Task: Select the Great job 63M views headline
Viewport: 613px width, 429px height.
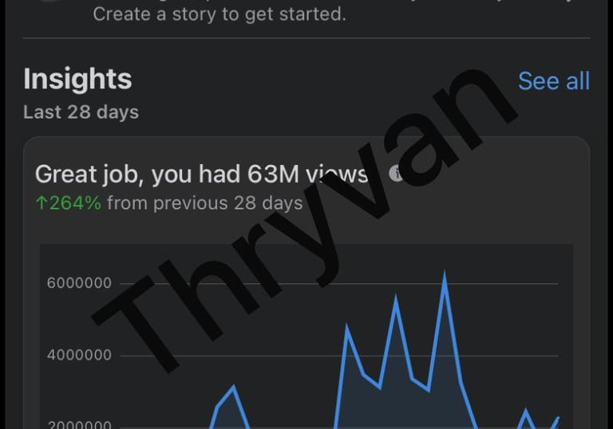Action: tap(201, 174)
